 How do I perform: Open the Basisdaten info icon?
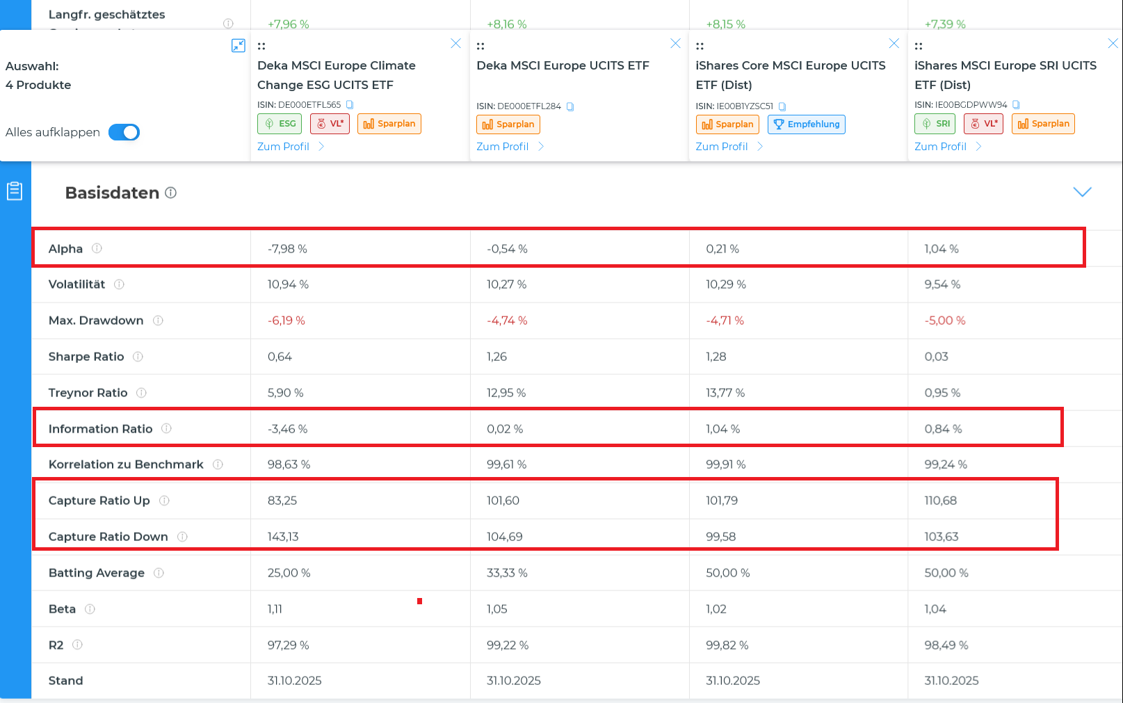171,193
